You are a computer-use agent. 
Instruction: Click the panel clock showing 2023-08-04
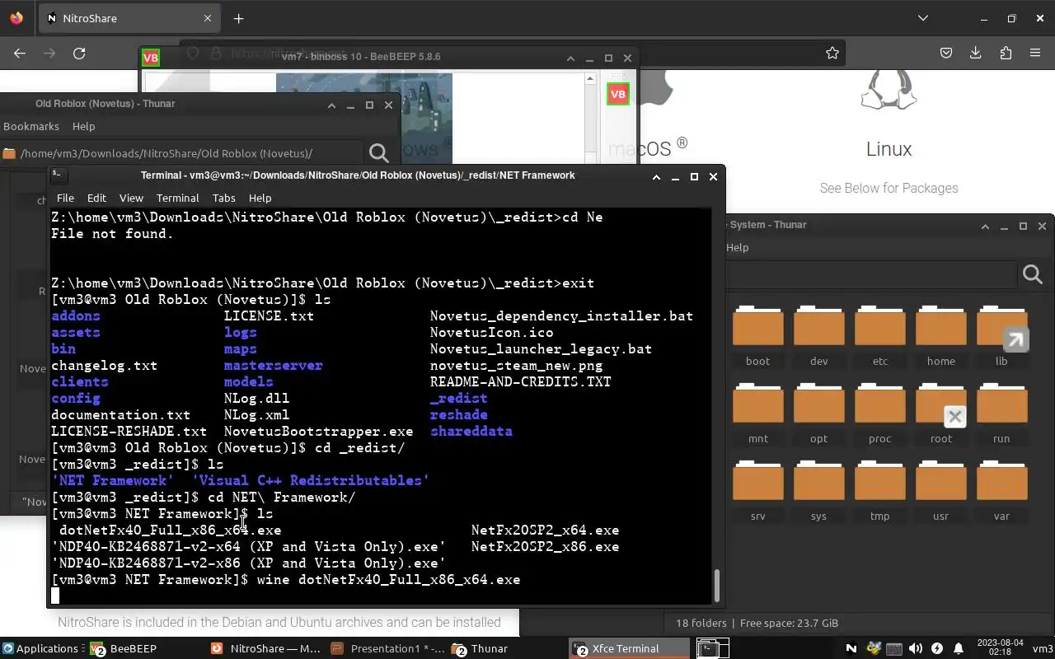tap(999, 647)
